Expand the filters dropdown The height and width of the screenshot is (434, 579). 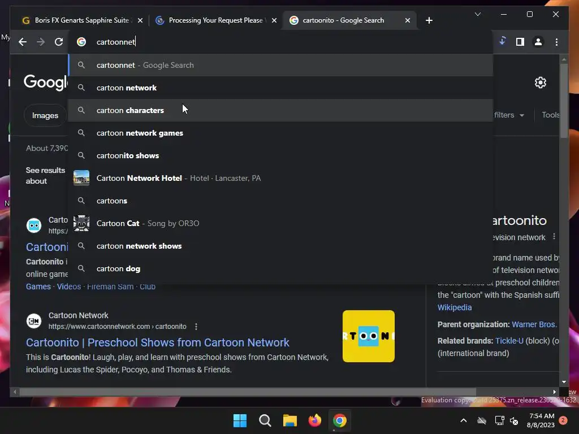point(509,115)
